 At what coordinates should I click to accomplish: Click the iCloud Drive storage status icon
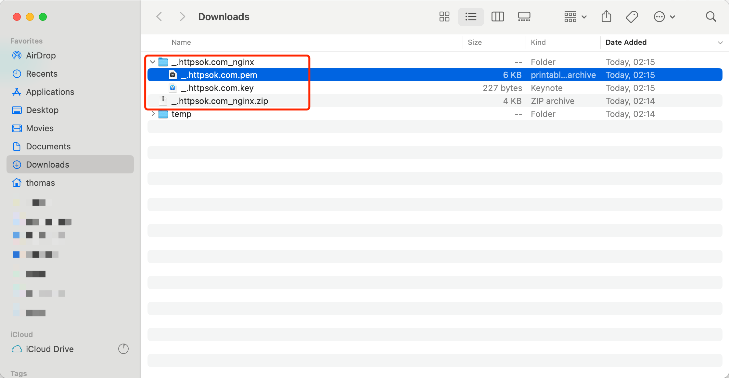pos(123,349)
